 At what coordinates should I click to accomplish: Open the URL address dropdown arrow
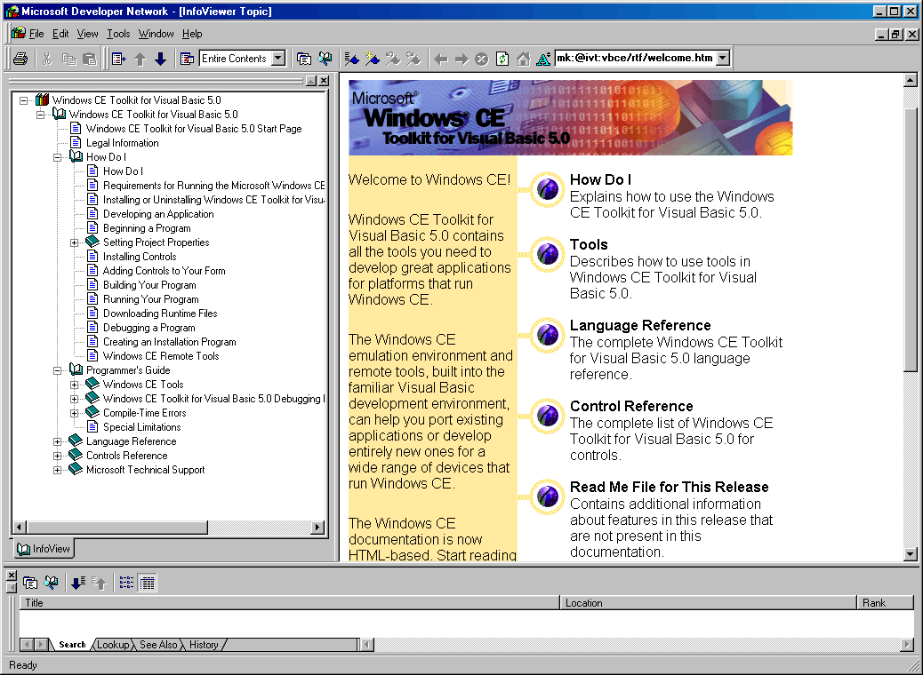click(724, 58)
